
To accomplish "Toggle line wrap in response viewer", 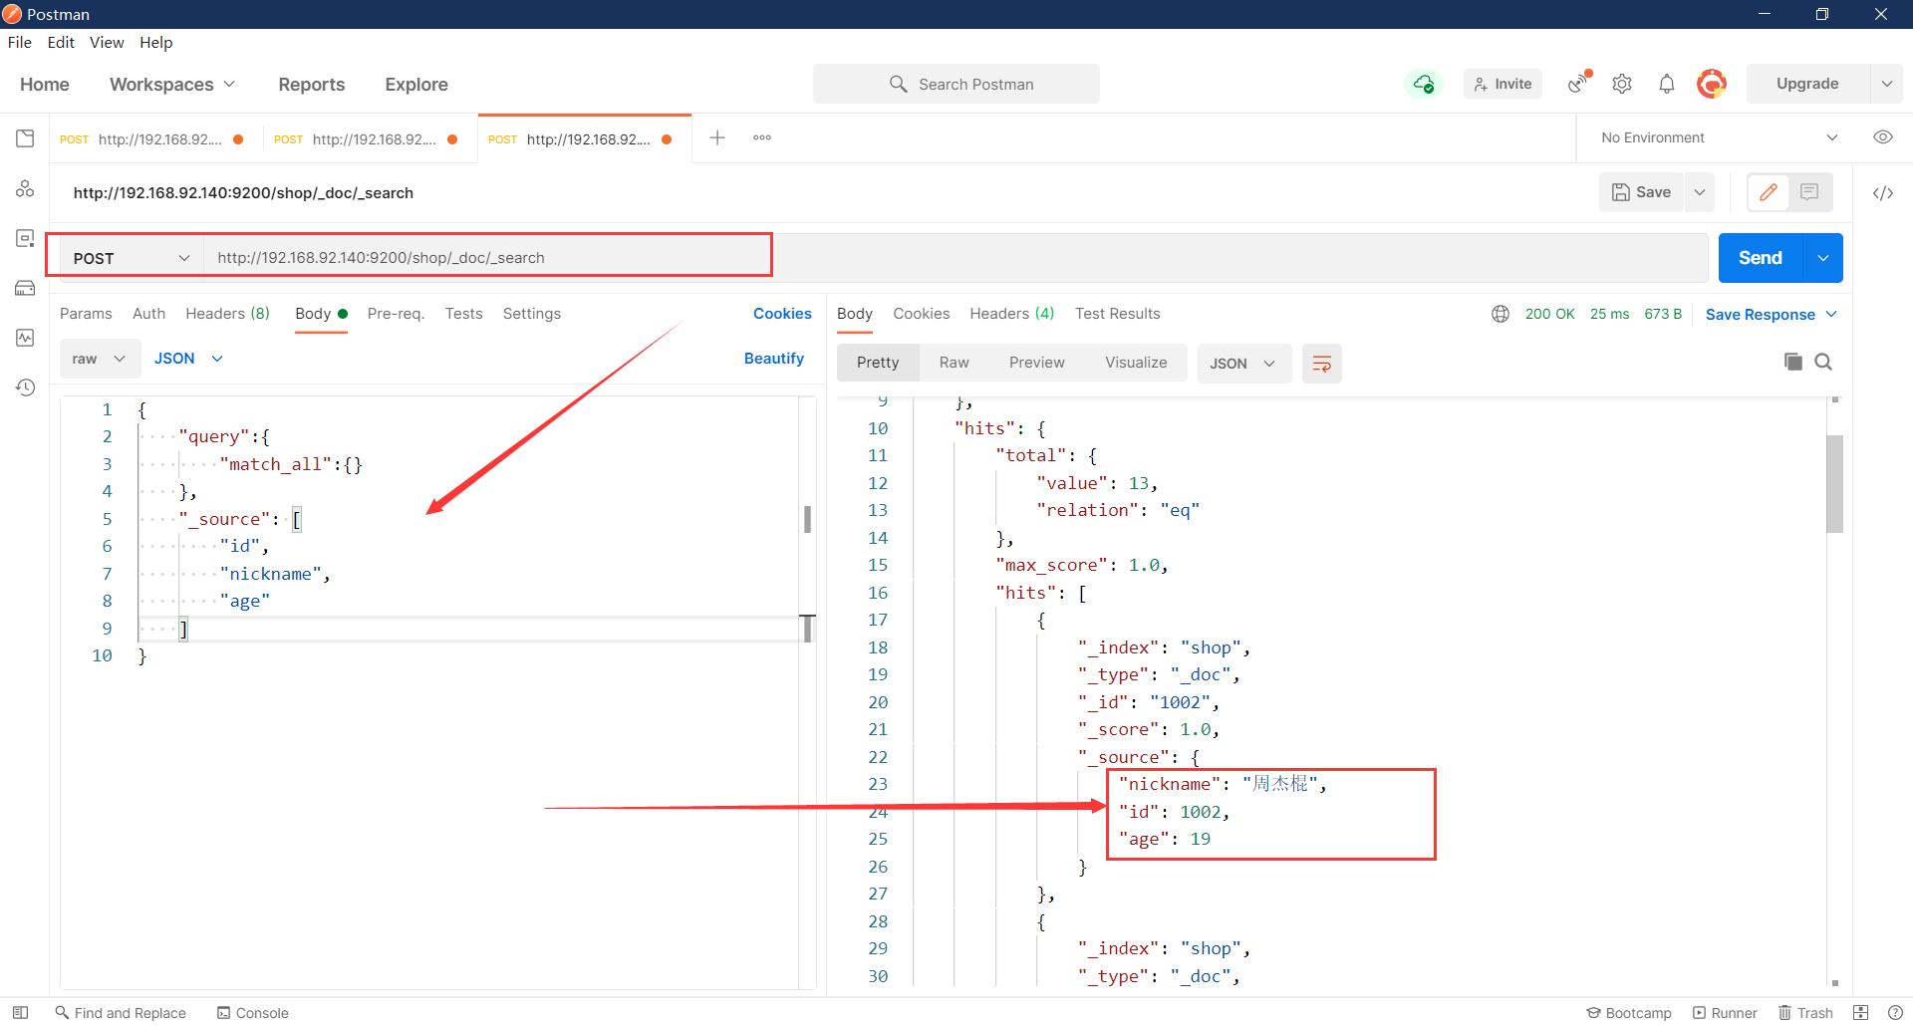I will pos(1322,364).
